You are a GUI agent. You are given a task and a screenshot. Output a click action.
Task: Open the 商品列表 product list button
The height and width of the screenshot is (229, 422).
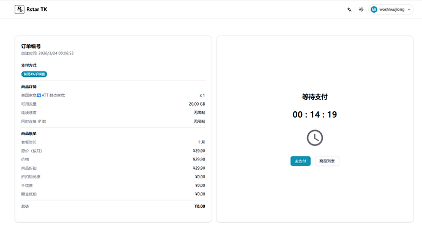click(x=327, y=161)
